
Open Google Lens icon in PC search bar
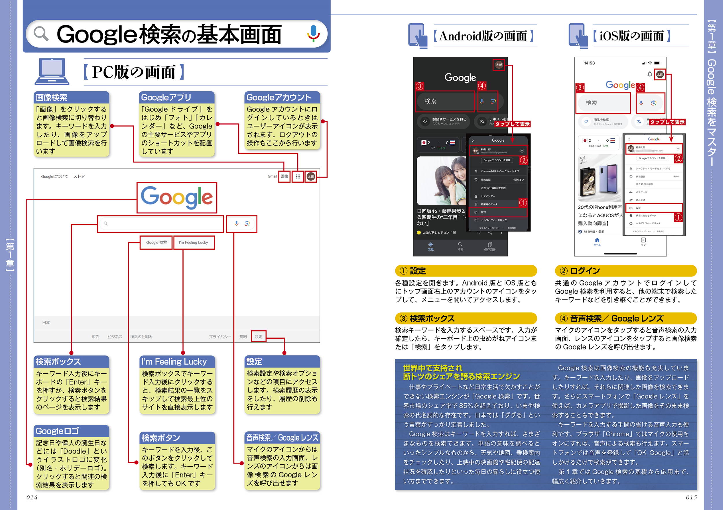(248, 223)
